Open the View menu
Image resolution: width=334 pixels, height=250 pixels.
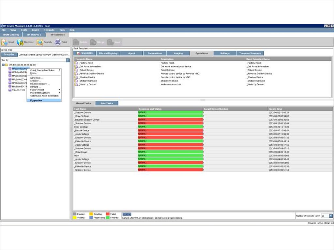13,30
